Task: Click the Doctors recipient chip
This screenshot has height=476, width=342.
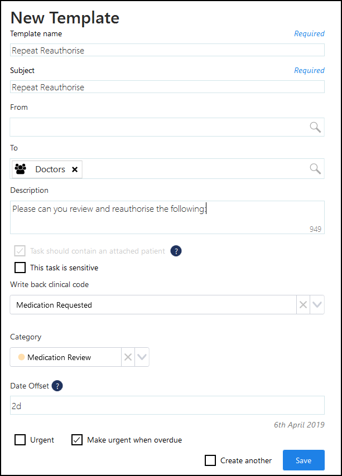Action: (x=47, y=169)
